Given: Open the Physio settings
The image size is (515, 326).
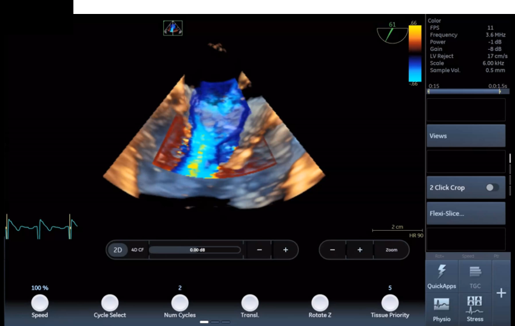Looking at the screenshot, I should 442,309.
